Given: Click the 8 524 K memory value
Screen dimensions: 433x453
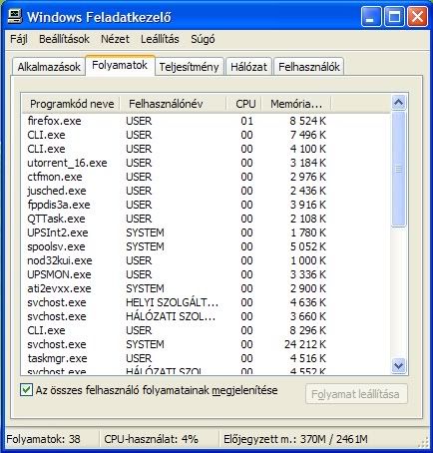Looking at the screenshot, I should (x=307, y=121).
